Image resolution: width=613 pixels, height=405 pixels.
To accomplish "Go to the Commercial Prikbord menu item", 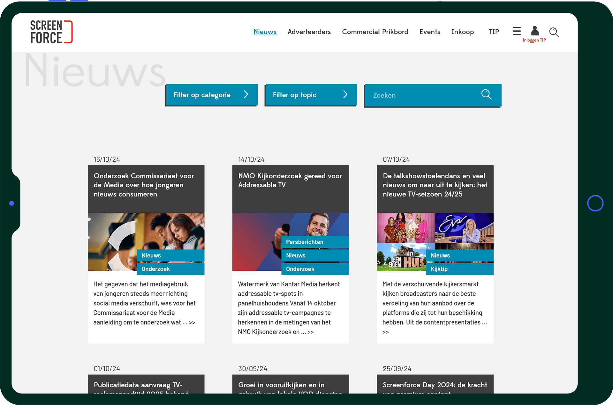I will point(375,32).
